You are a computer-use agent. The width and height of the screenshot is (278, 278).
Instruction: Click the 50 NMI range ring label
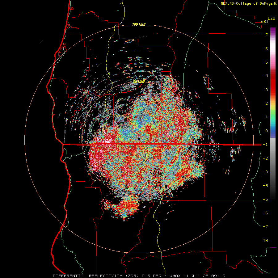click(139, 82)
